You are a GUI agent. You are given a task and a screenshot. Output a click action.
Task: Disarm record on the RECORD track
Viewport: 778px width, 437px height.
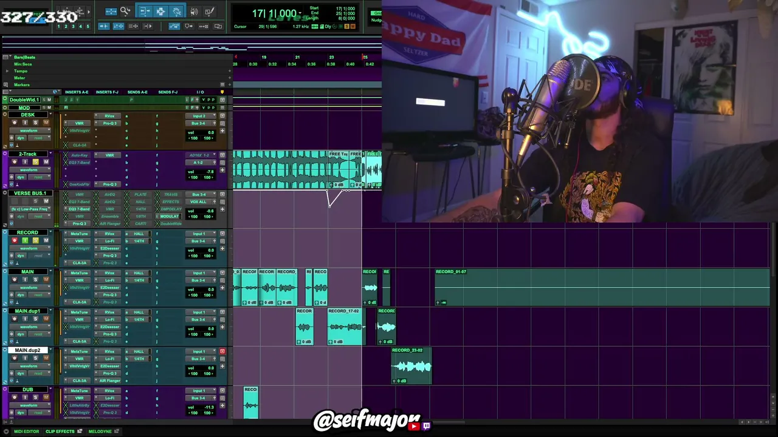click(x=15, y=240)
